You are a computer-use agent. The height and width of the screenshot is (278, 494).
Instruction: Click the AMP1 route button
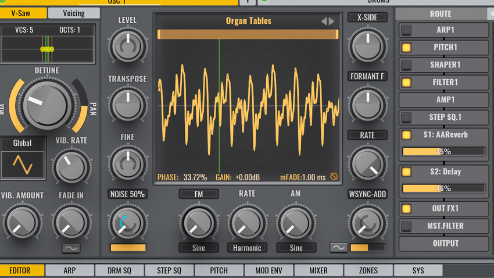click(444, 100)
